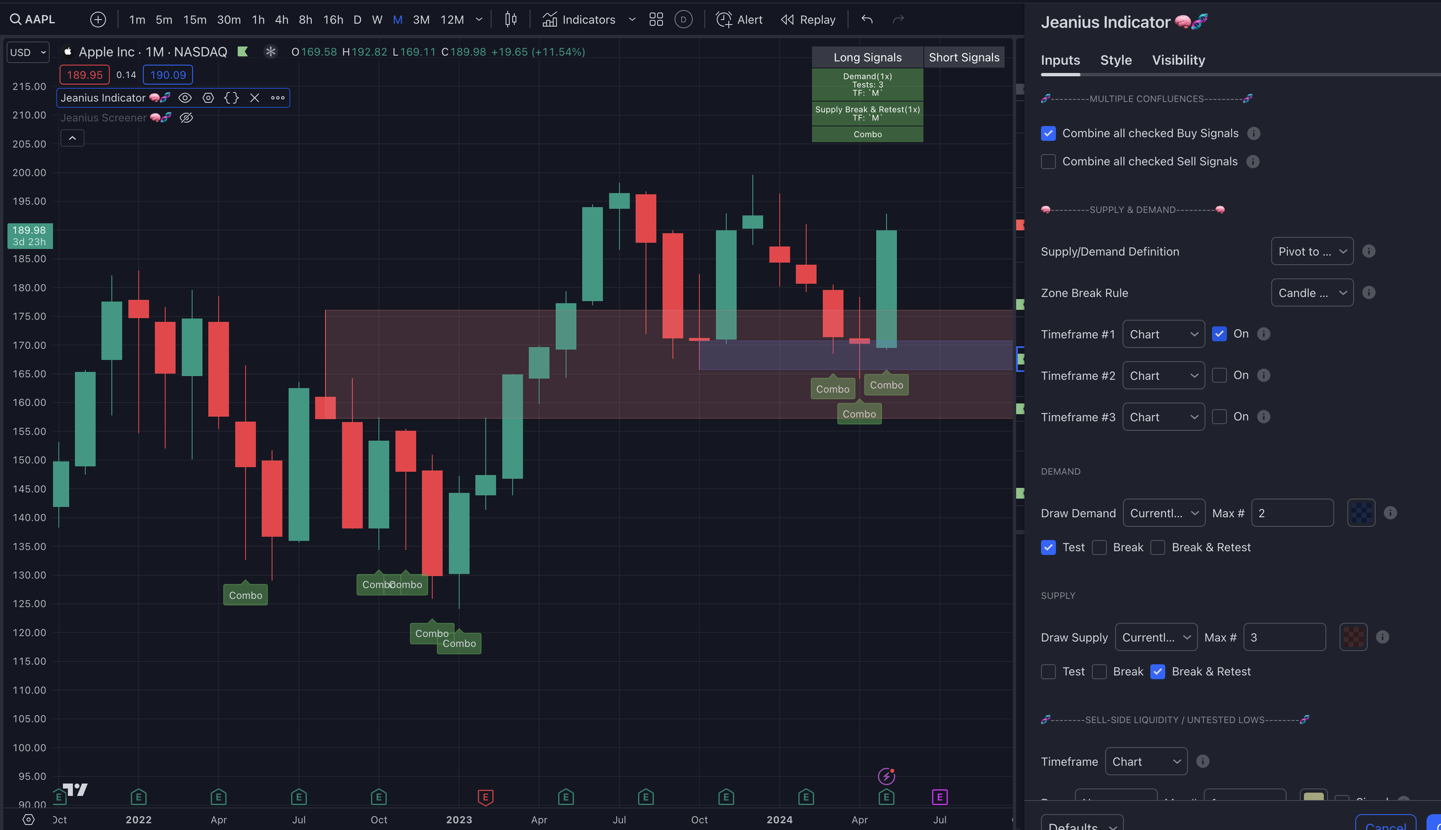Expand more timeframe options chevron
Viewport: 1441px width, 830px height.
479,20
